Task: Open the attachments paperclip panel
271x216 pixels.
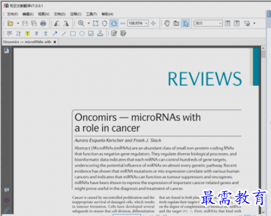Action: click(6, 210)
